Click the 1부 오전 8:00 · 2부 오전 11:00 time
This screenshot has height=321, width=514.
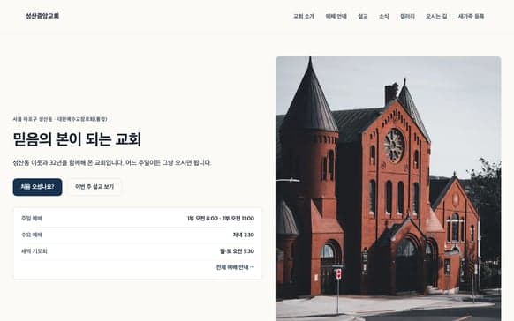click(x=221, y=218)
